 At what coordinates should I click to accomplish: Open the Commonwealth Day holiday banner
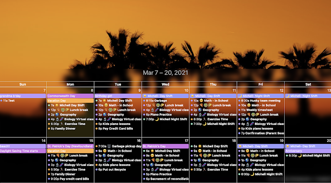coord(70,96)
